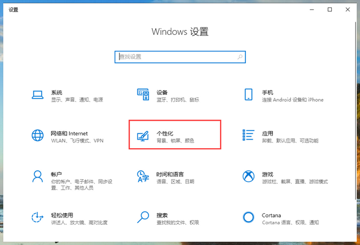This screenshot has height=245, width=360.
Task: Click the 应用 category title
Action: (267, 134)
